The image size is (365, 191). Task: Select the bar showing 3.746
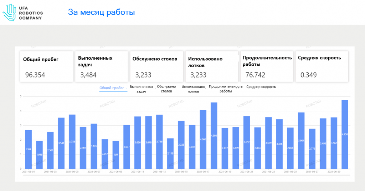tap(159, 142)
